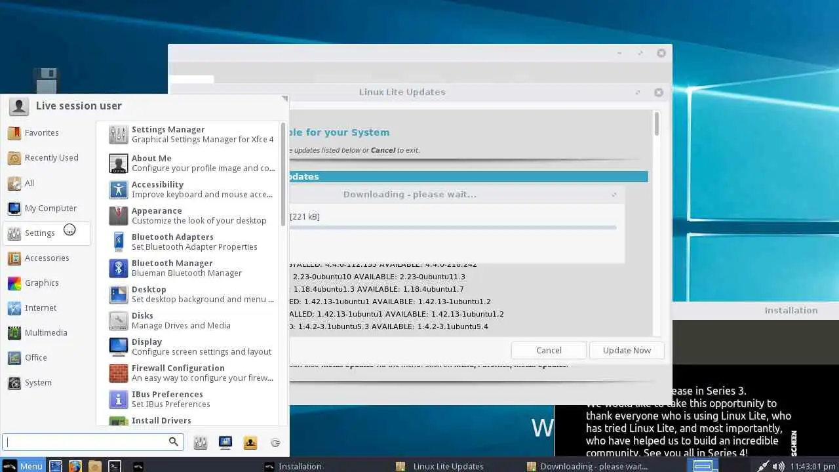Image resolution: width=839 pixels, height=472 pixels.
Task: Open the Appearance settings entry
Action: pos(191,216)
